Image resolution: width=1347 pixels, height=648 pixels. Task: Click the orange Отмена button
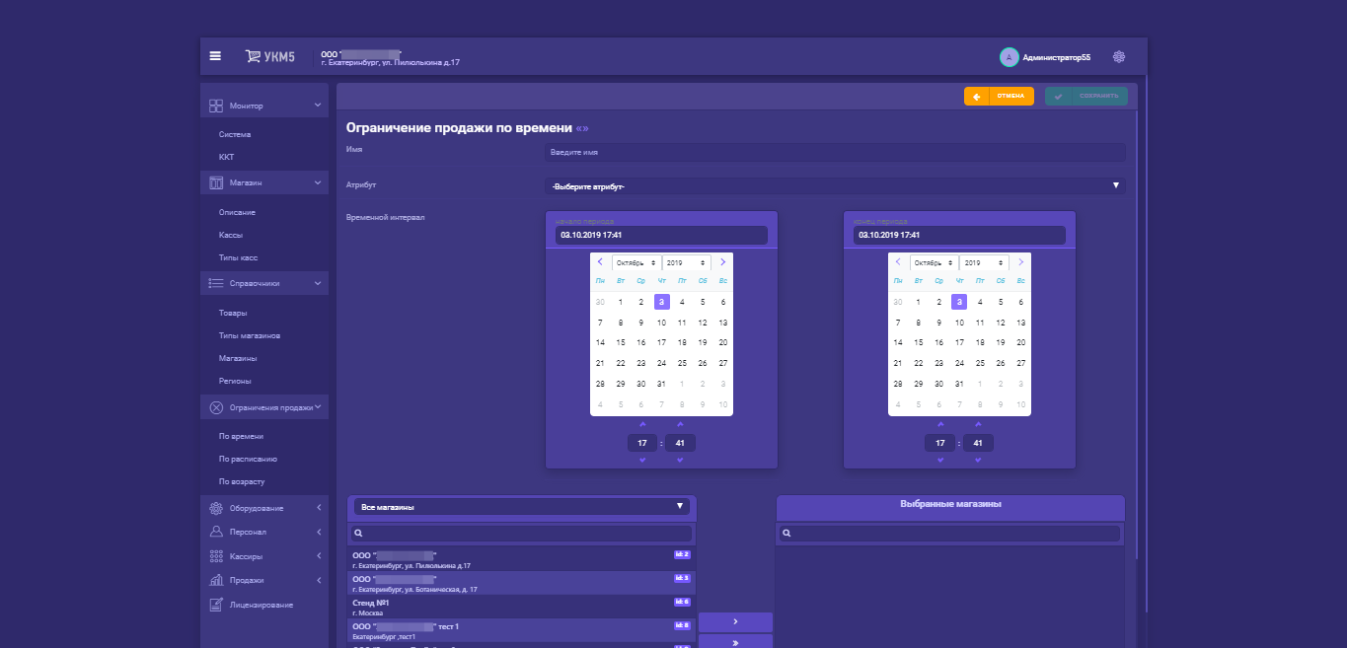[999, 96]
